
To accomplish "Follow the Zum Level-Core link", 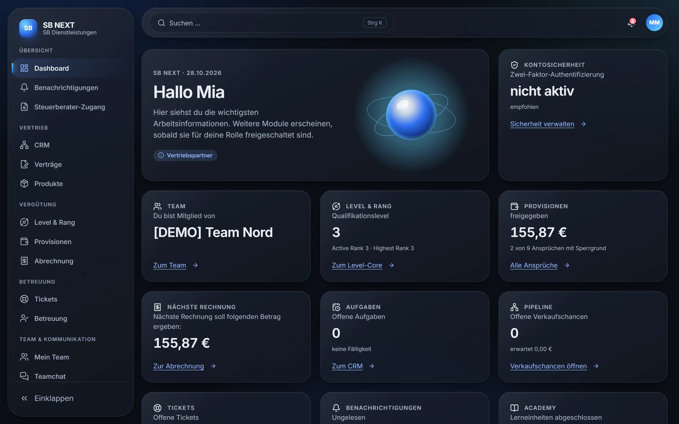I will (363, 265).
